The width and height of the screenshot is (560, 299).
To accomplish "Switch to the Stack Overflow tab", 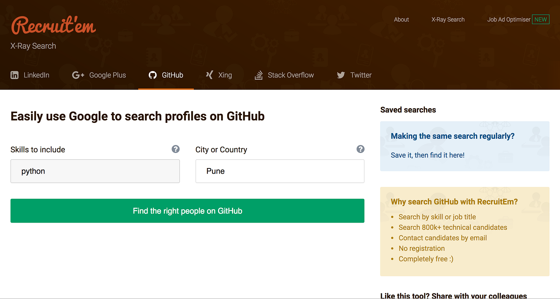I will click(x=290, y=75).
